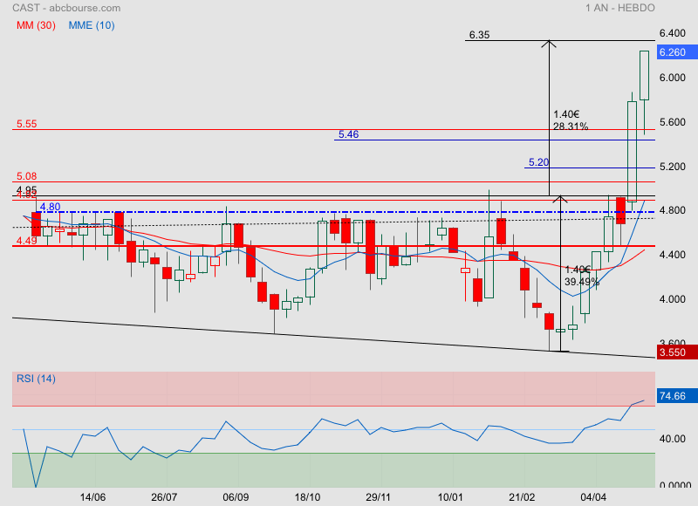
Task: Click the 5.200 price axis label
Action: click(672, 167)
